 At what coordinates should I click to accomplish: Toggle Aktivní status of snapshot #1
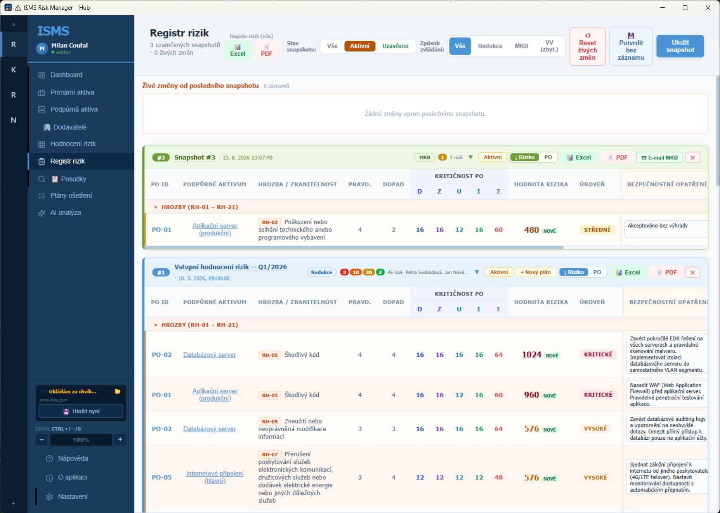pyautogui.click(x=499, y=272)
